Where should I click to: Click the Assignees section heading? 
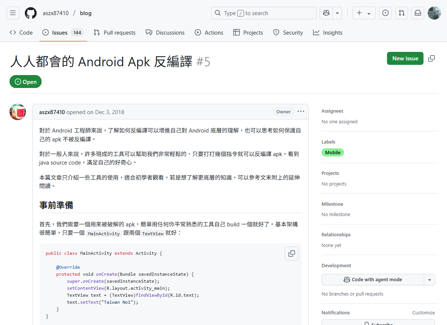click(x=332, y=111)
